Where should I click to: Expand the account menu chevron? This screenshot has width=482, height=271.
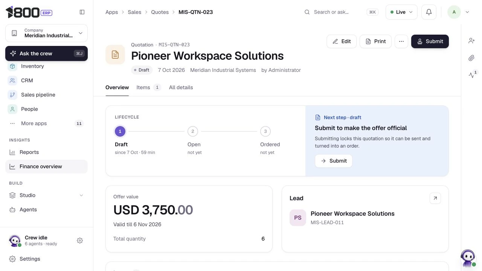[x=467, y=12]
